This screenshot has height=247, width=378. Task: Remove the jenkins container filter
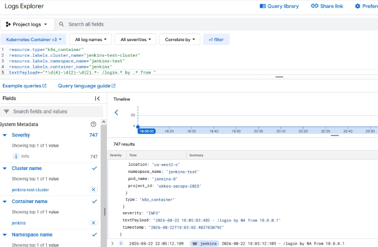click(x=93, y=223)
